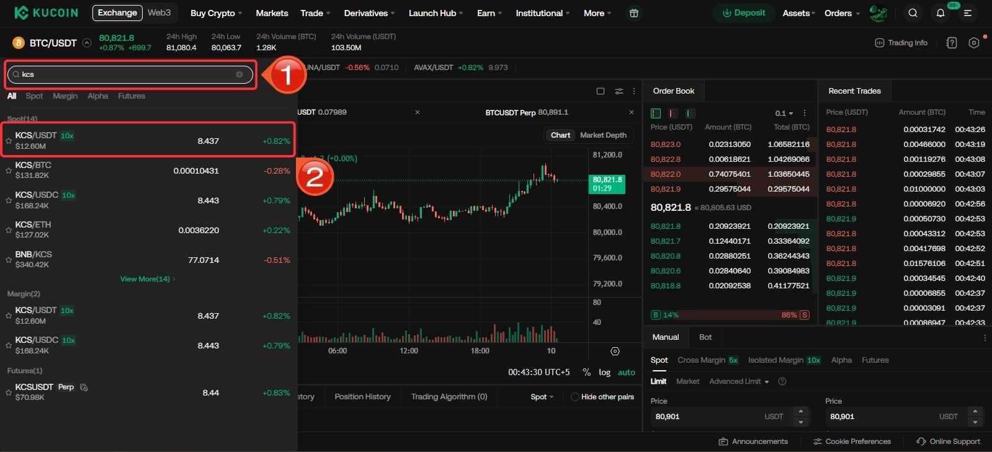Favorite the KCS/BTC pair star

tap(9, 171)
